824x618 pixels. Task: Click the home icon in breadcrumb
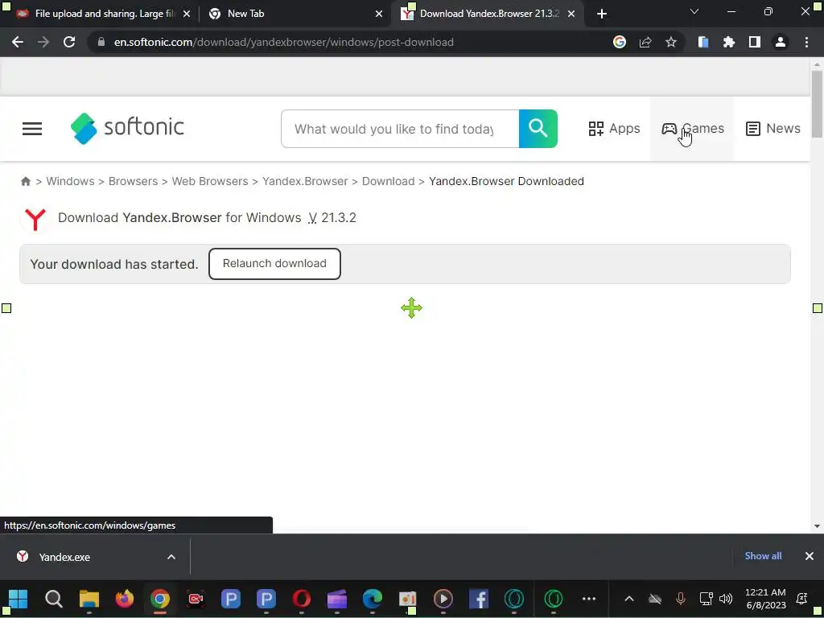click(25, 181)
